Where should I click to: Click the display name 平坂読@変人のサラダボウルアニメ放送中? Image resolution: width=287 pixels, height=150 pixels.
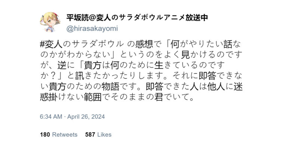137,18
